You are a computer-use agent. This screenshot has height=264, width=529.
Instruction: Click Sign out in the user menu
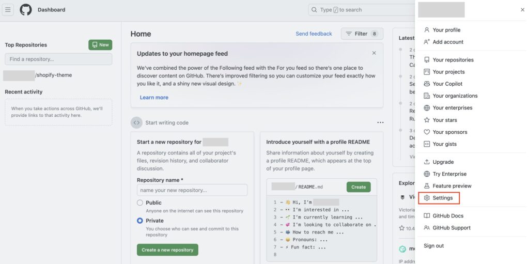point(434,246)
